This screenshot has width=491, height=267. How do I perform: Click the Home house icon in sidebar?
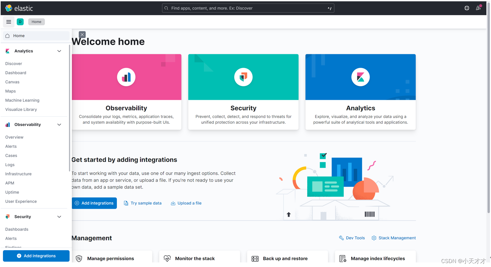pyautogui.click(x=8, y=36)
